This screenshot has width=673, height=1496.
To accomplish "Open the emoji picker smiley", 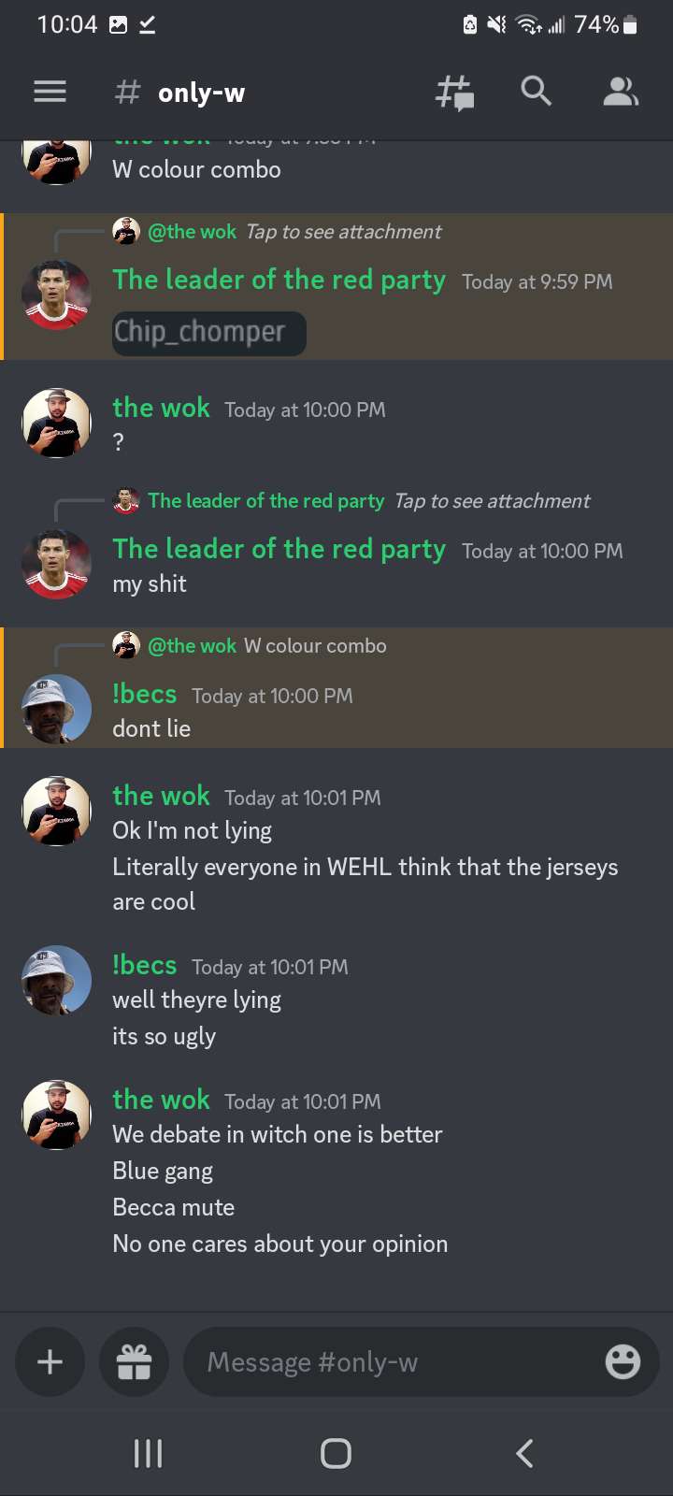I will [623, 1362].
